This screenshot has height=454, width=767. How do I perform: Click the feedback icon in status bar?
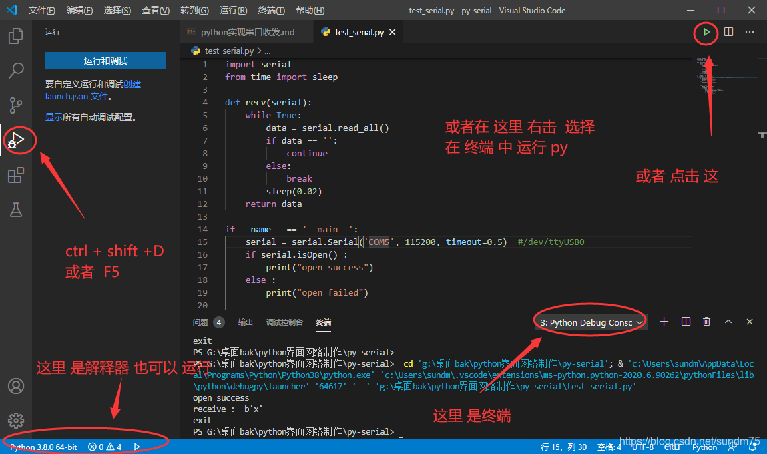732,447
